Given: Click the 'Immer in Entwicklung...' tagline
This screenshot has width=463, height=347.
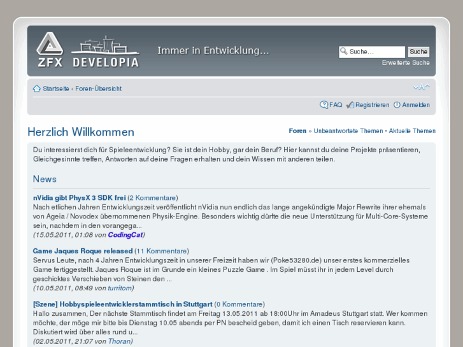Looking at the screenshot, I should click(213, 50).
